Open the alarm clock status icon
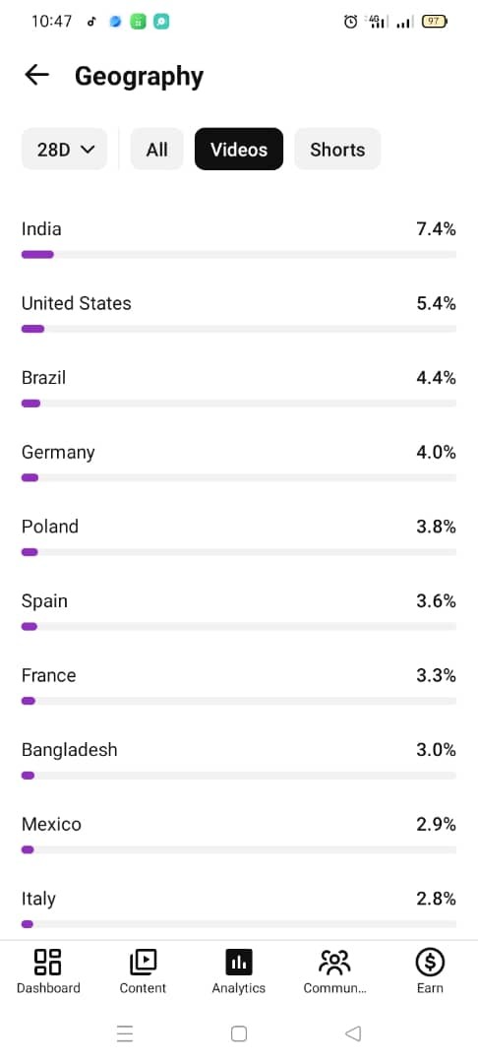The image size is (478, 1063). click(x=350, y=22)
